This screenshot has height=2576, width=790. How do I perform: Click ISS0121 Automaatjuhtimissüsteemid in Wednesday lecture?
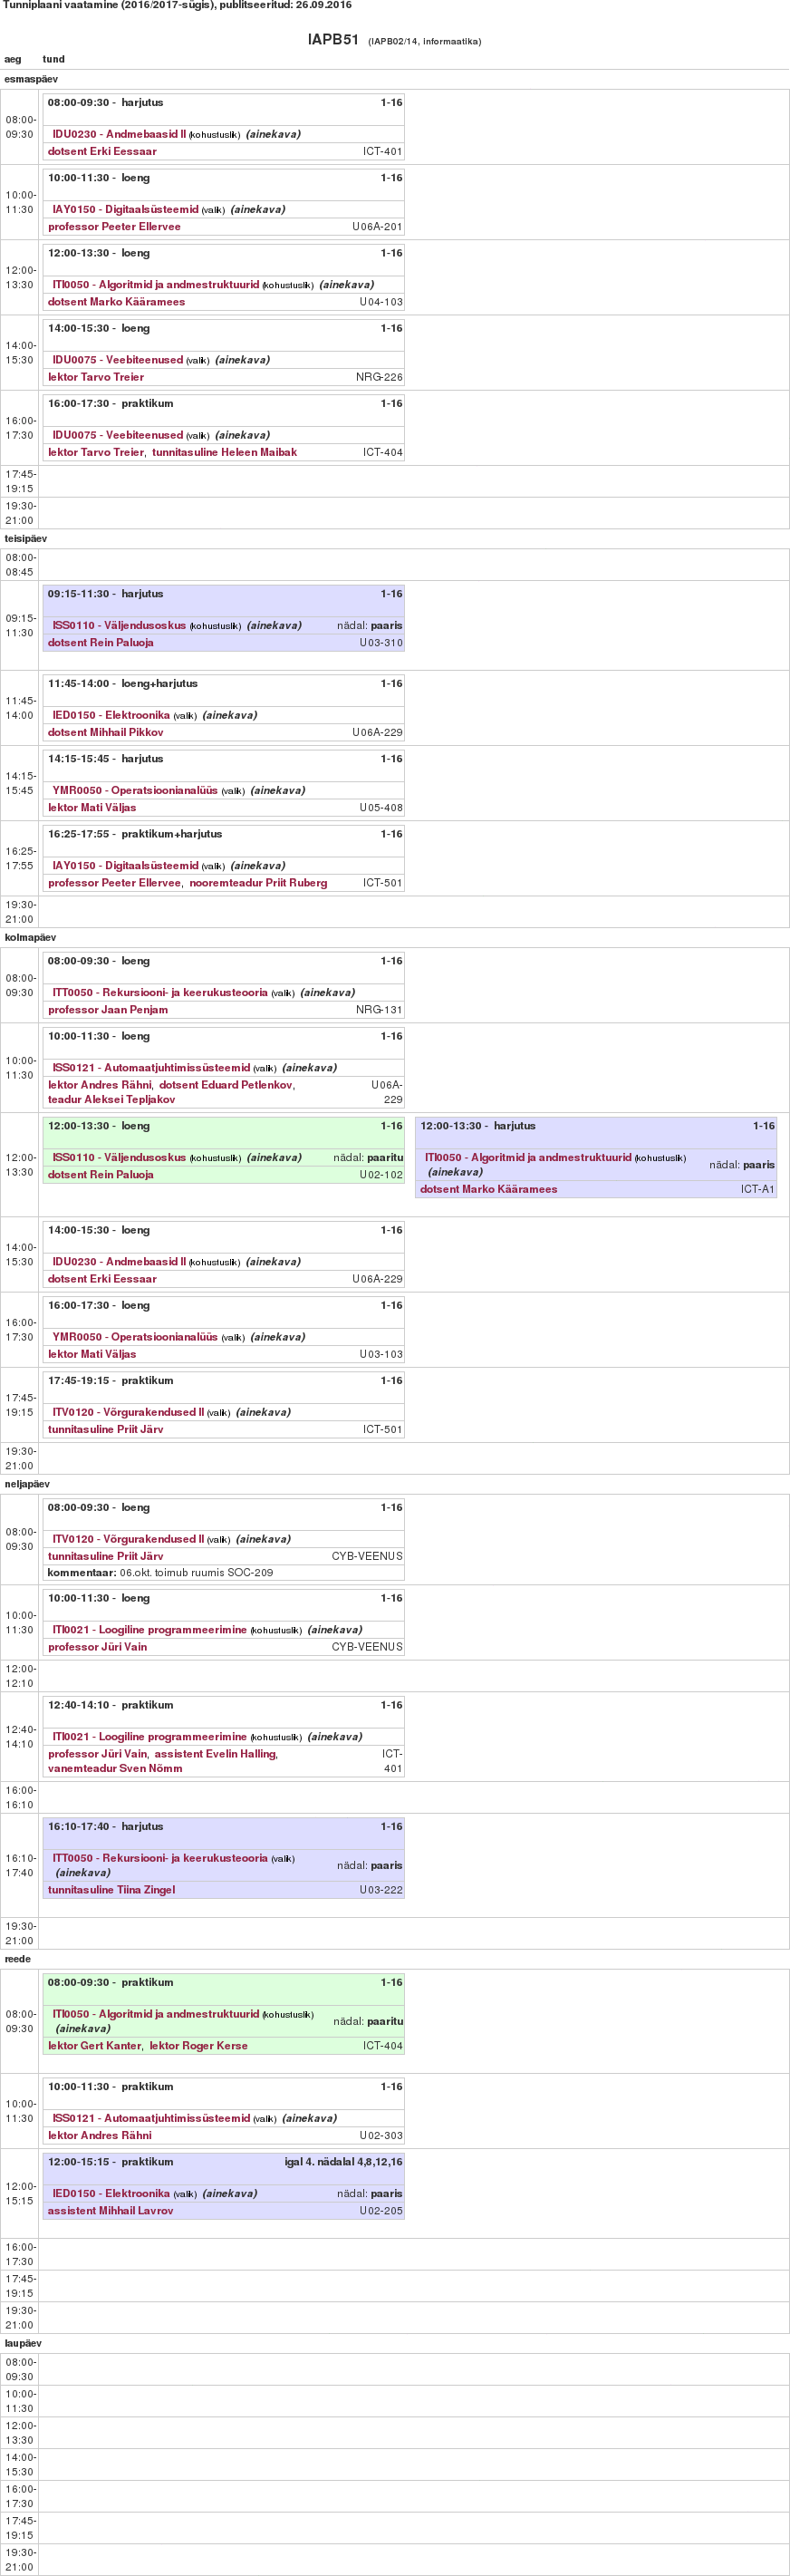[x=151, y=1068]
